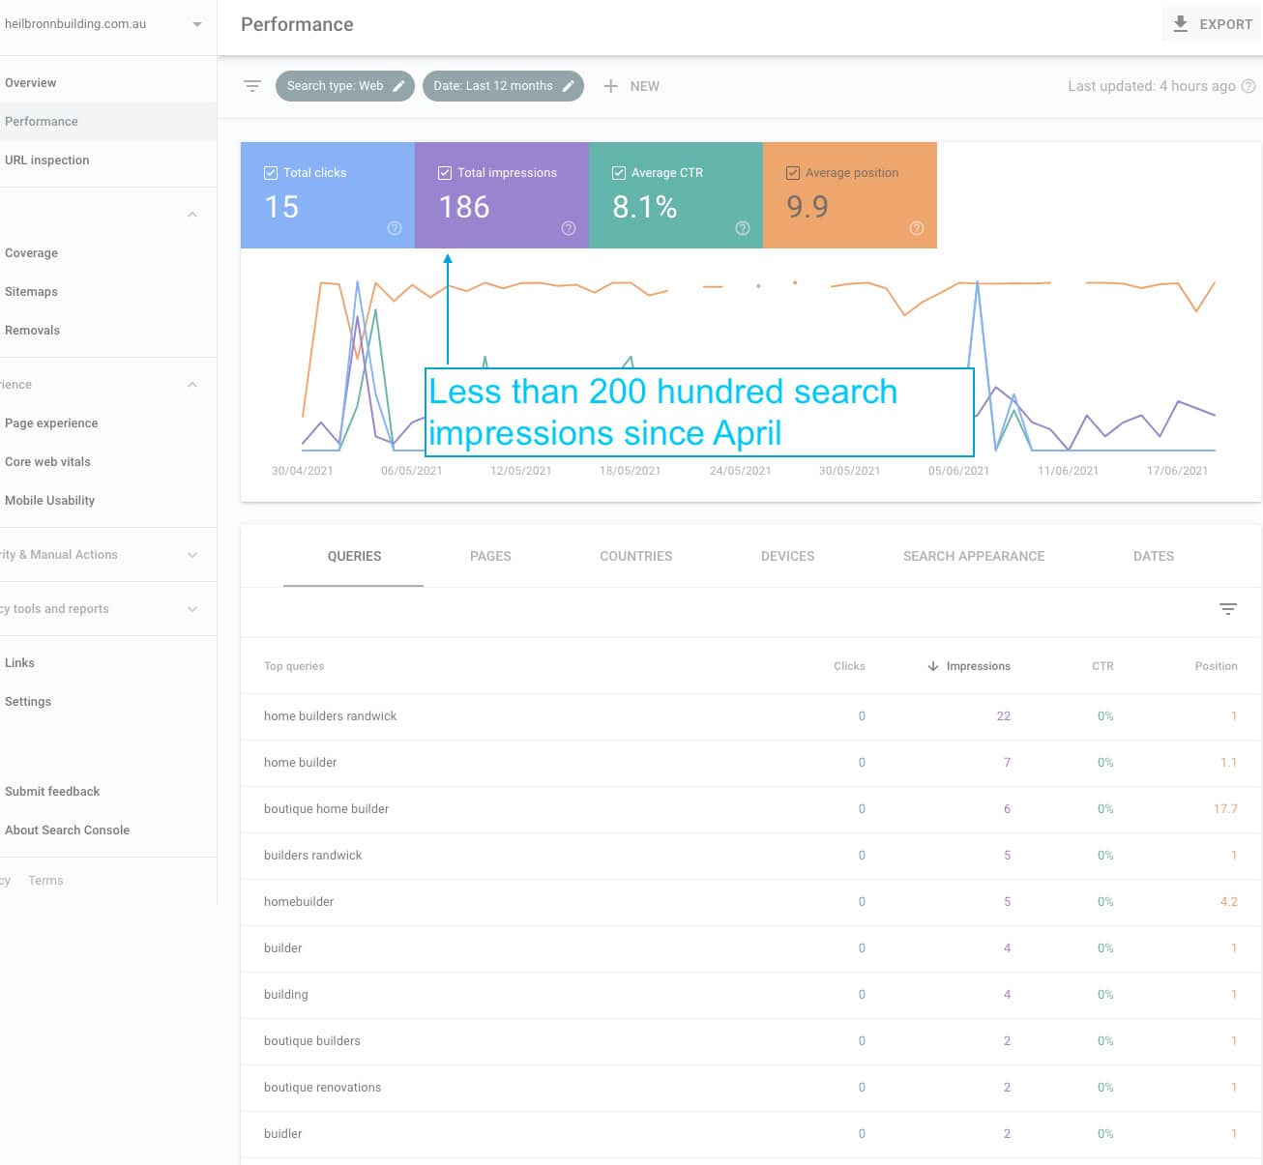Select query 'buidler' row

click(750, 1134)
